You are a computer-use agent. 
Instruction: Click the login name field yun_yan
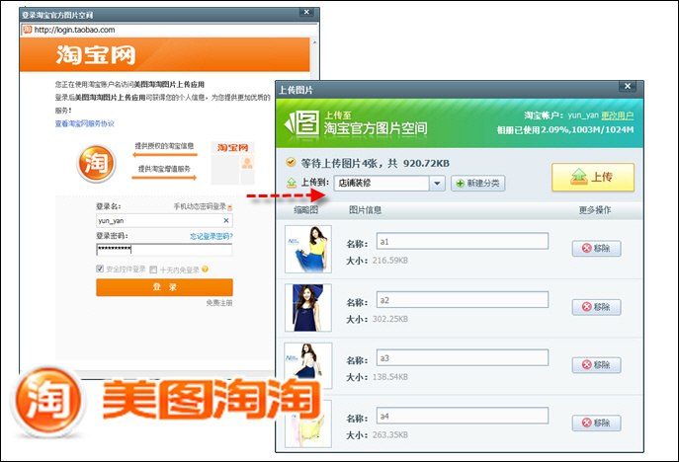(164, 220)
